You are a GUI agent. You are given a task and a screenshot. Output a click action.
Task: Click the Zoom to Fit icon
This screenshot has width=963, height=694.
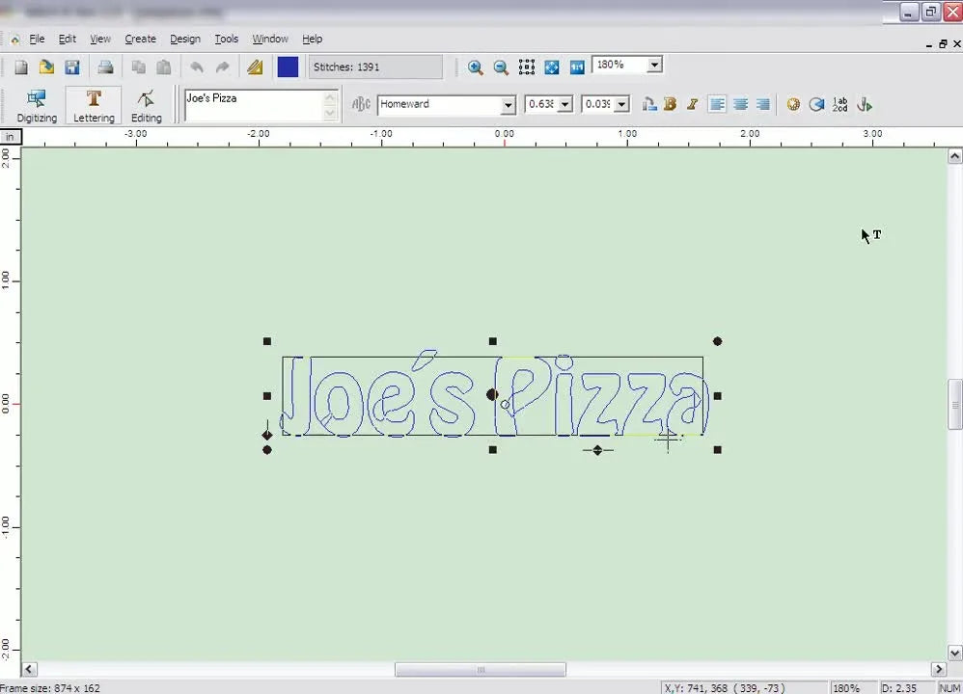coord(551,67)
